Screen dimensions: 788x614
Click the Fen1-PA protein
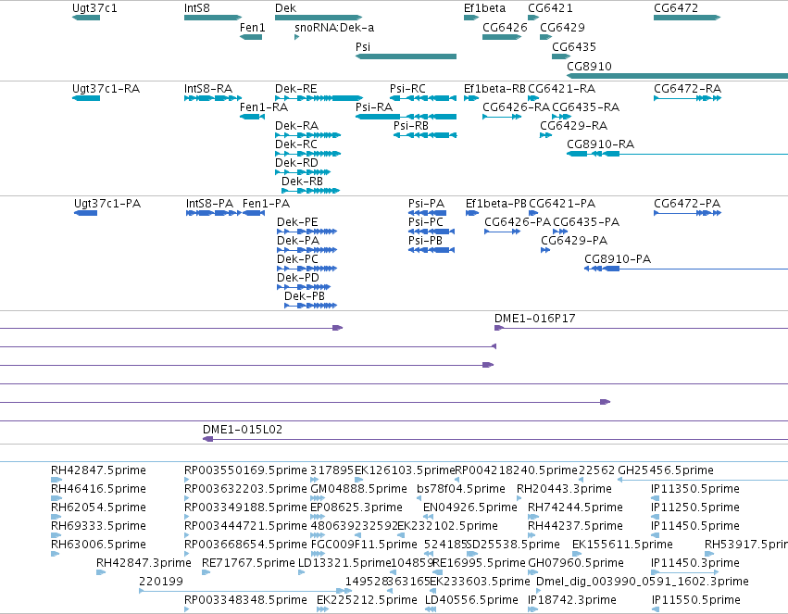point(254,213)
